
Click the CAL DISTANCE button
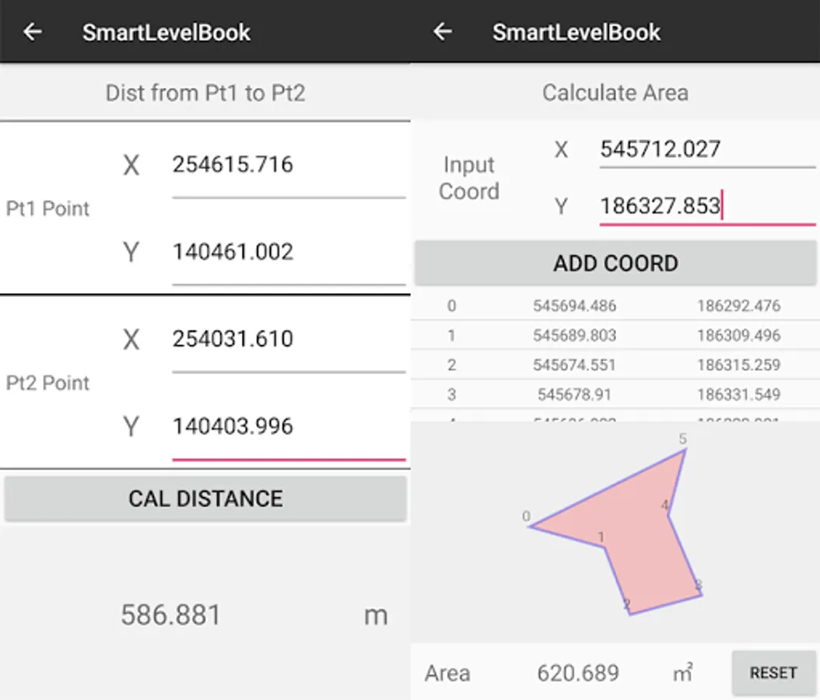[205, 499]
